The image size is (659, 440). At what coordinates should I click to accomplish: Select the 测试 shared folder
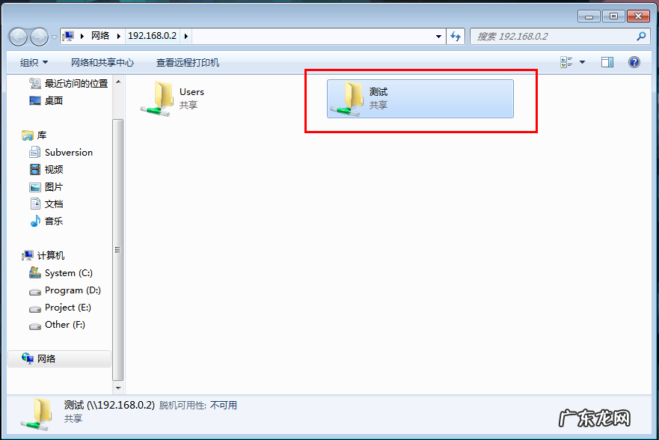(x=420, y=99)
